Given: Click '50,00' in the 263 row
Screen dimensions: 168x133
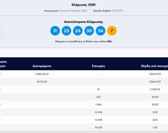Looking at the screenshot, I should pos(155,97).
